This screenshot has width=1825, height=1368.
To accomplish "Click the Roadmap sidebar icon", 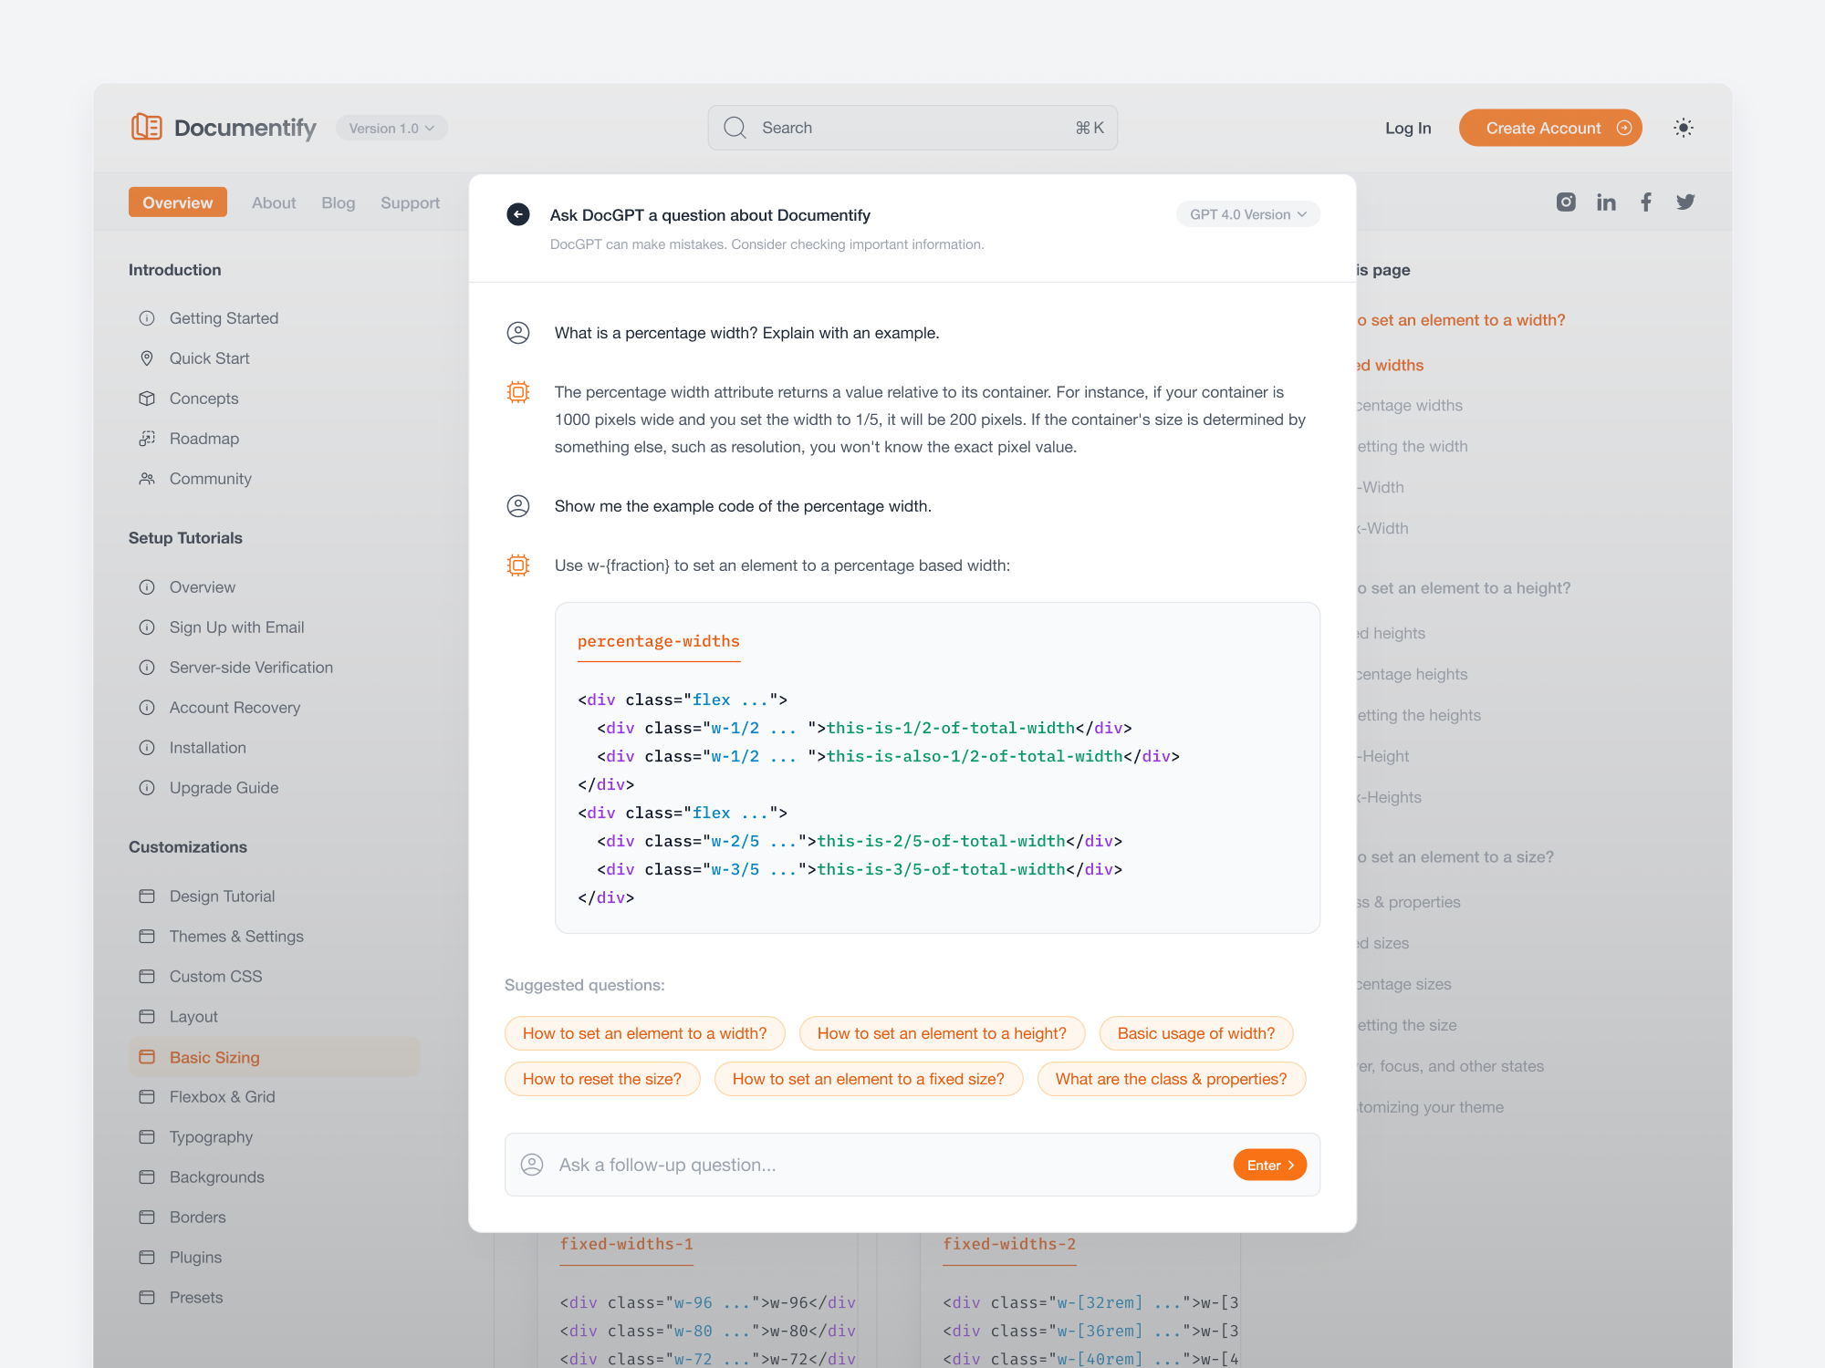I will click(147, 438).
